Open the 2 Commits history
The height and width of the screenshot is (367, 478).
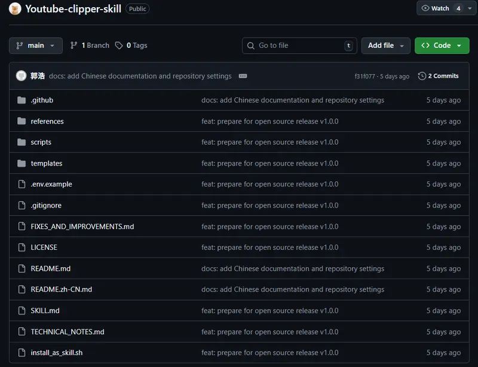point(439,76)
